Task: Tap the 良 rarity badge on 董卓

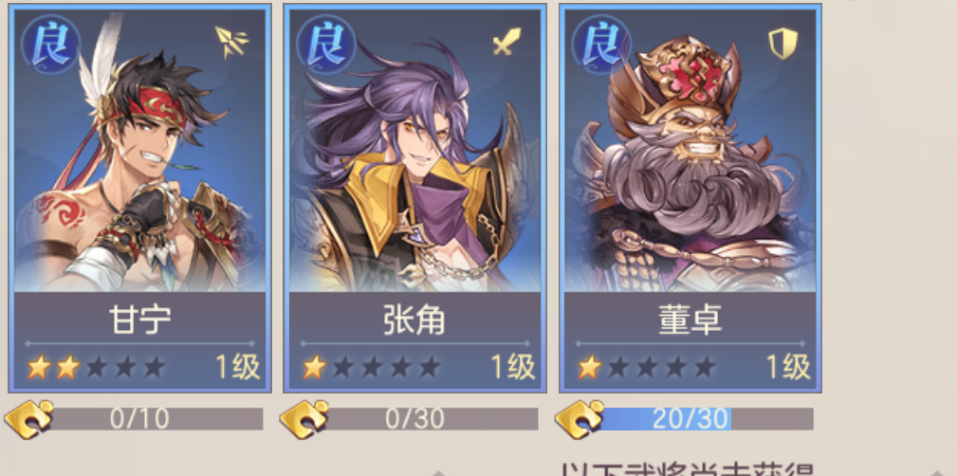Action: point(601,45)
